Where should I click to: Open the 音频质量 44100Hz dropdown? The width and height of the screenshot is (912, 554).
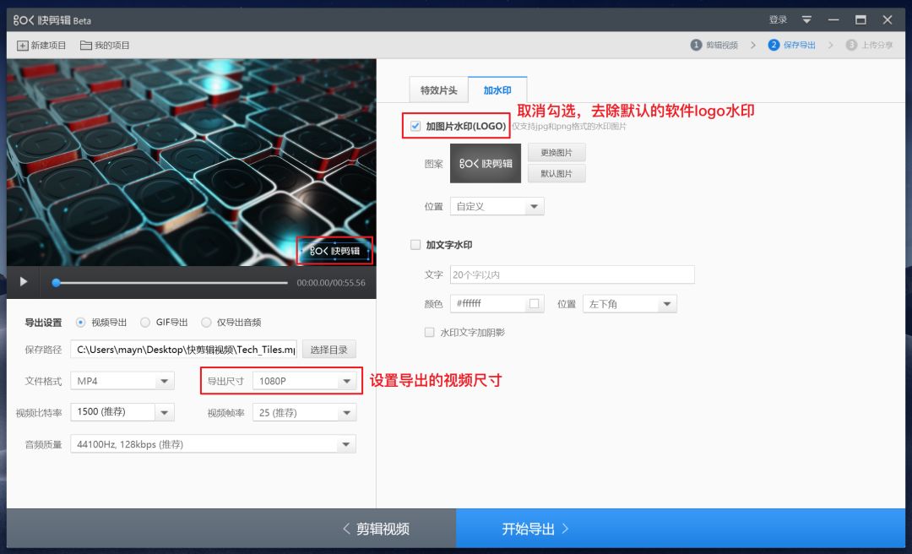tap(214, 443)
